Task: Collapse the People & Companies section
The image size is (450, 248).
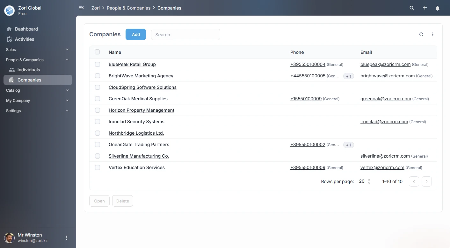Action: pos(38,60)
